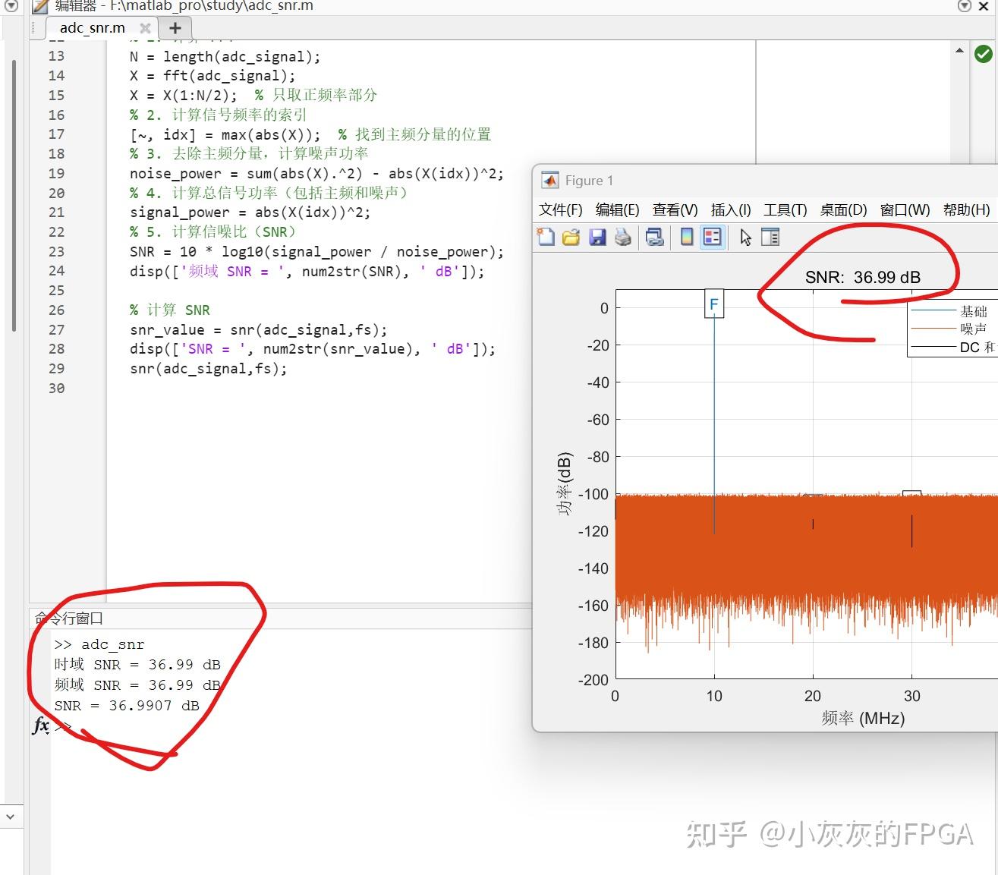Click the editor pencil icon in the title bar
This screenshot has width=998, height=875.
tap(41, 6)
